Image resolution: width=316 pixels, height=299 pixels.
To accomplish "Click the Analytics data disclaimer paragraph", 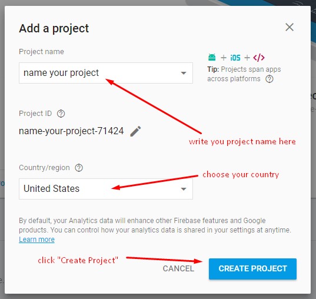I will click(x=155, y=225).
